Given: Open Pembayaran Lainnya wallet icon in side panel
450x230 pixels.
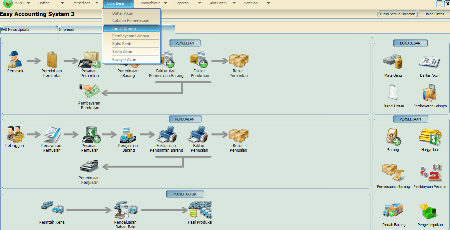Looking at the screenshot, I should tap(430, 93).
